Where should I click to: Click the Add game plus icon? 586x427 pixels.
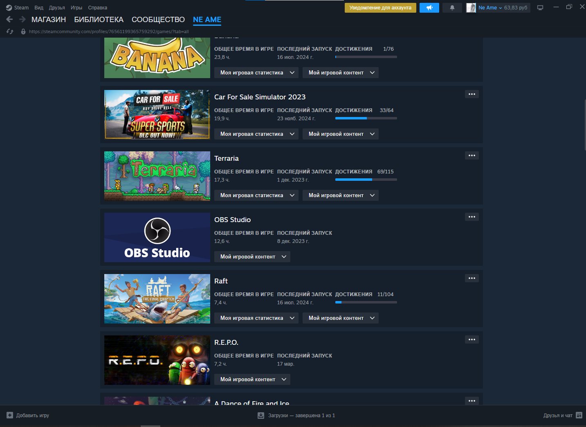pos(10,415)
